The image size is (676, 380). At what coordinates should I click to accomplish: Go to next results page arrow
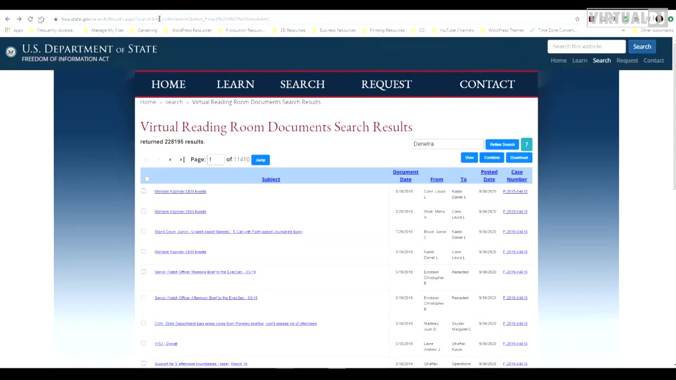pyautogui.click(x=170, y=159)
